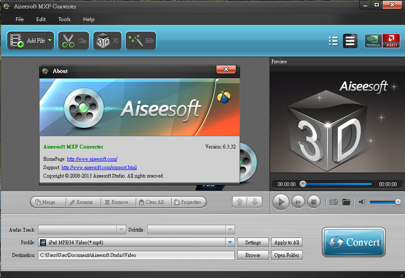Click the Aiseesoft support link
Image resolution: width=405 pixels, height=278 pixels.
[99, 167]
